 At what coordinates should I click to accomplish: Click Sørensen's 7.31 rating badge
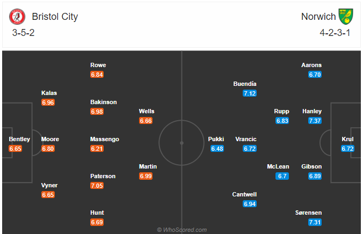(315, 222)
